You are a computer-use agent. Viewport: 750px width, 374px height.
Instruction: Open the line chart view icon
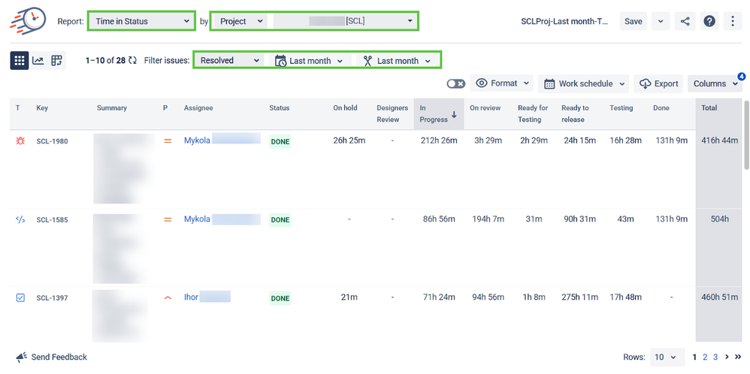[38, 60]
